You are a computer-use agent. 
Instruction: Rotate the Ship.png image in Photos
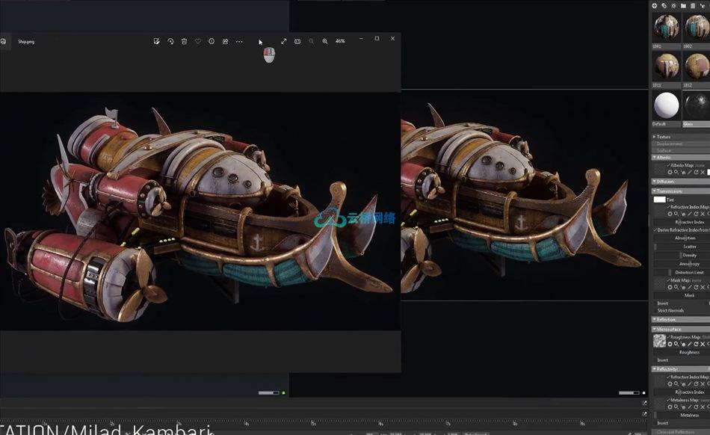(170, 41)
